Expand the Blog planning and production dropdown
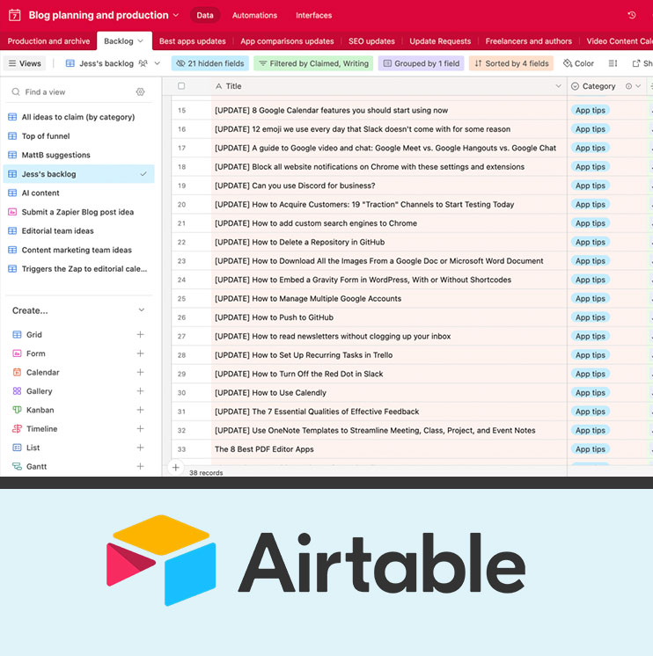The width and height of the screenshot is (653, 656). point(176,15)
